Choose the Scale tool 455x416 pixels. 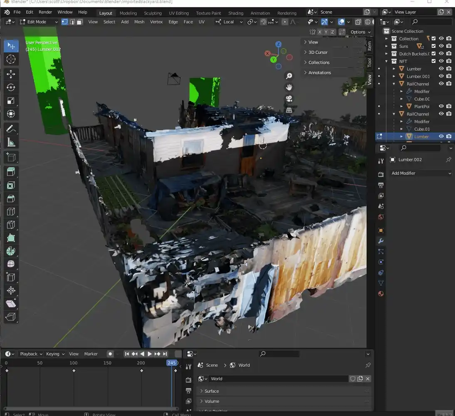(11, 101)
